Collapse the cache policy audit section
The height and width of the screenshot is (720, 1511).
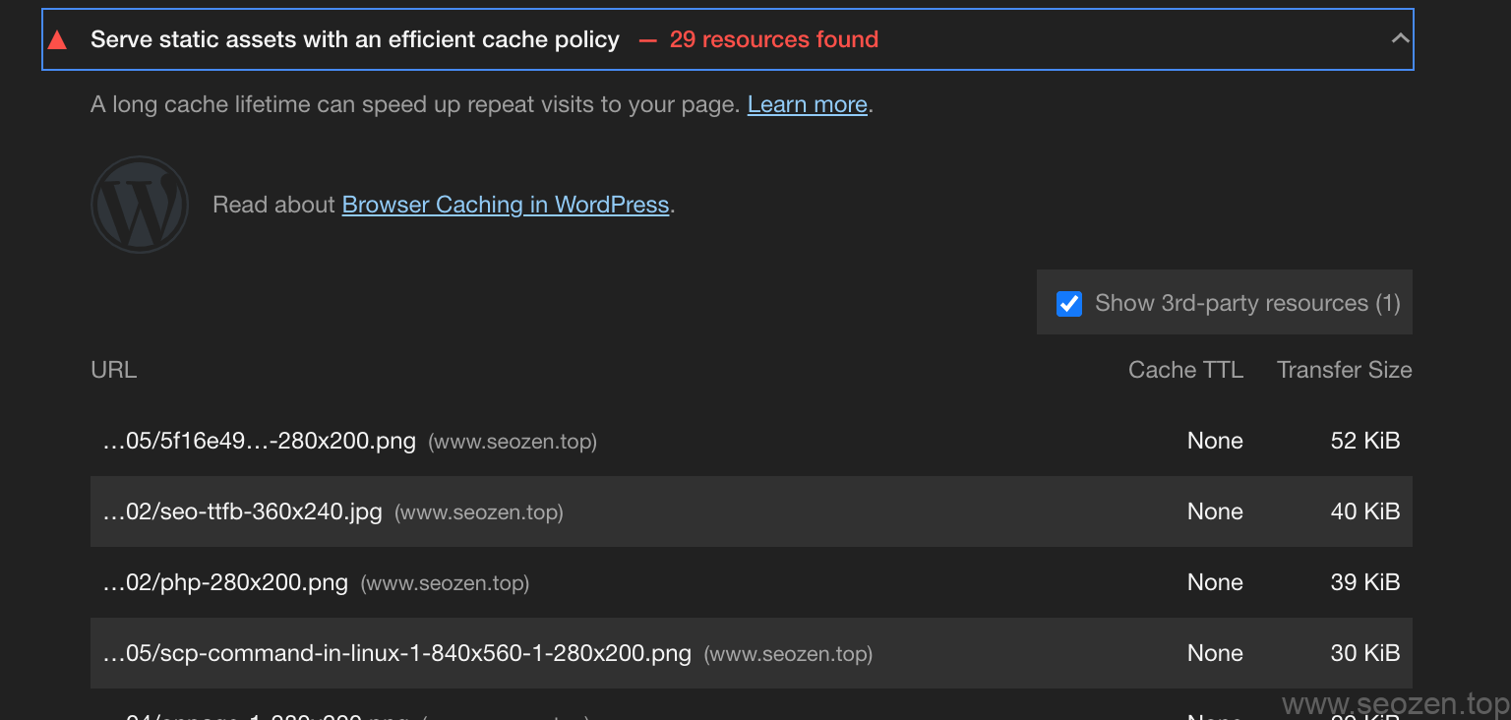[x=1400, y=39]
